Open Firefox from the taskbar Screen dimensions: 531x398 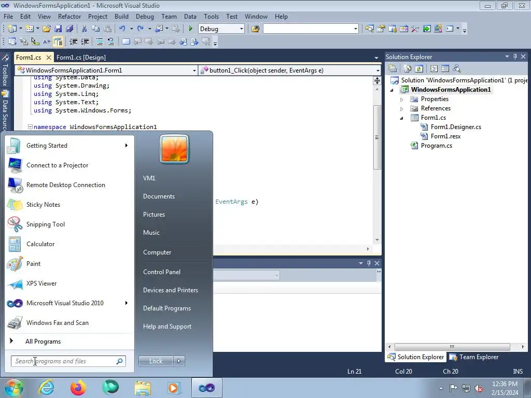tap(78, 388)
